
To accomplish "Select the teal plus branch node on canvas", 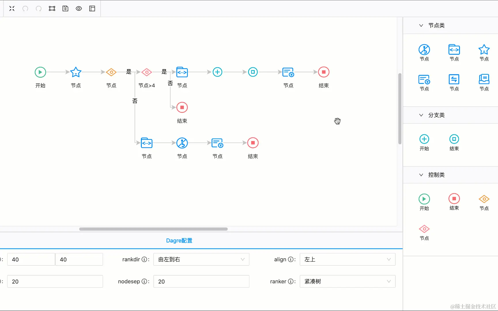I will [x=218, y=72].
